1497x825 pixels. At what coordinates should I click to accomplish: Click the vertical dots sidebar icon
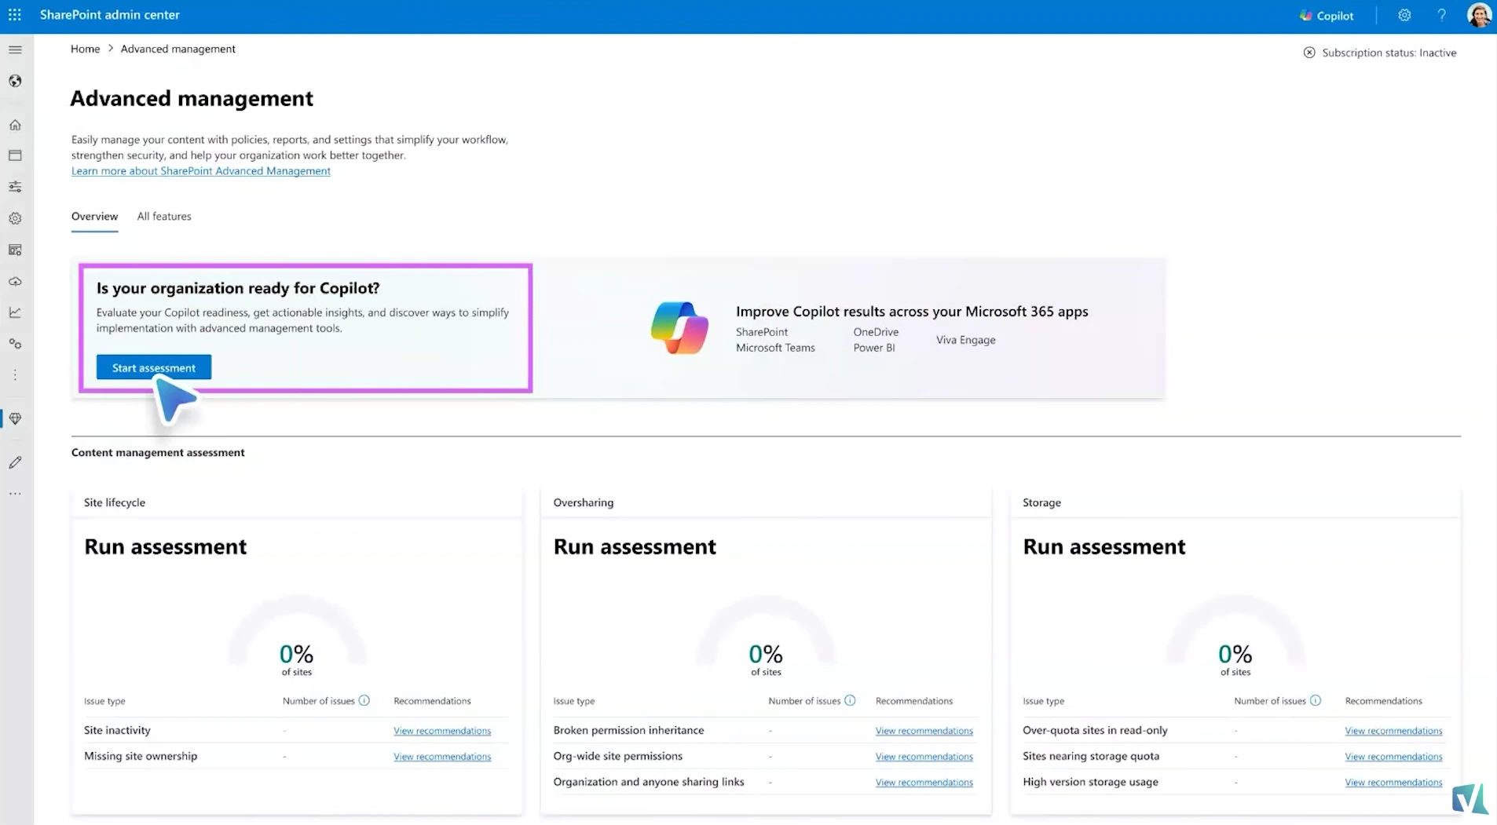point(15,375)
